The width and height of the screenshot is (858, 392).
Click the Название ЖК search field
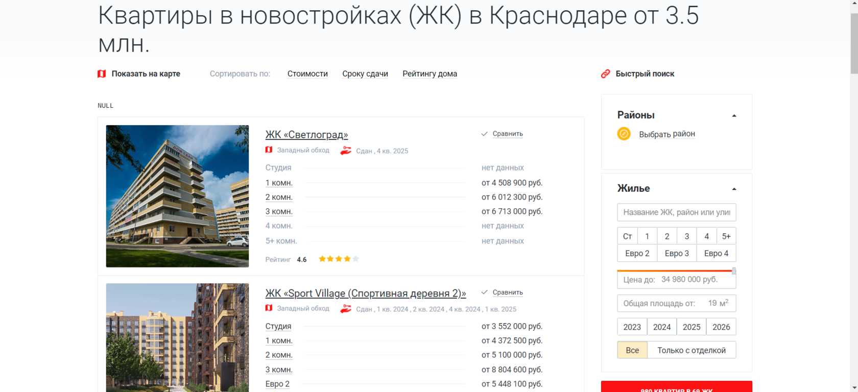coord(677,212)
